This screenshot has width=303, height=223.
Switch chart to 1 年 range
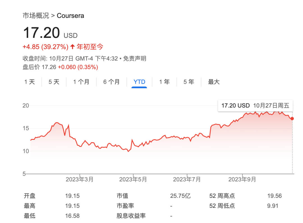coord(164,82)
